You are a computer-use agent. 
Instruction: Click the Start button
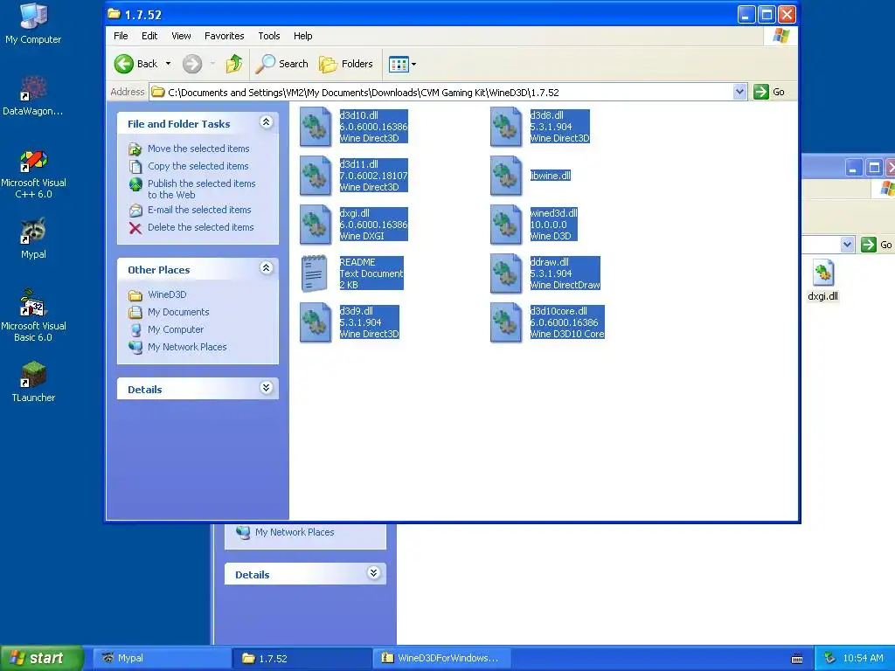(41, 658)
